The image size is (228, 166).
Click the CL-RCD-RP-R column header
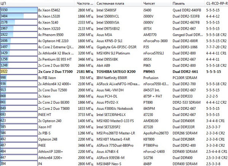217,3
